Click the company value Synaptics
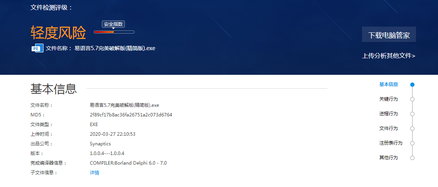 coord(100,144)
